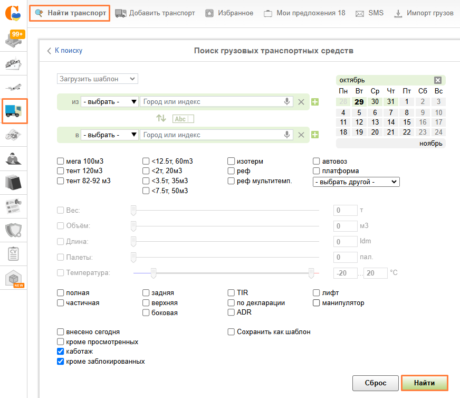Add another origin point with plus icon

315,102
